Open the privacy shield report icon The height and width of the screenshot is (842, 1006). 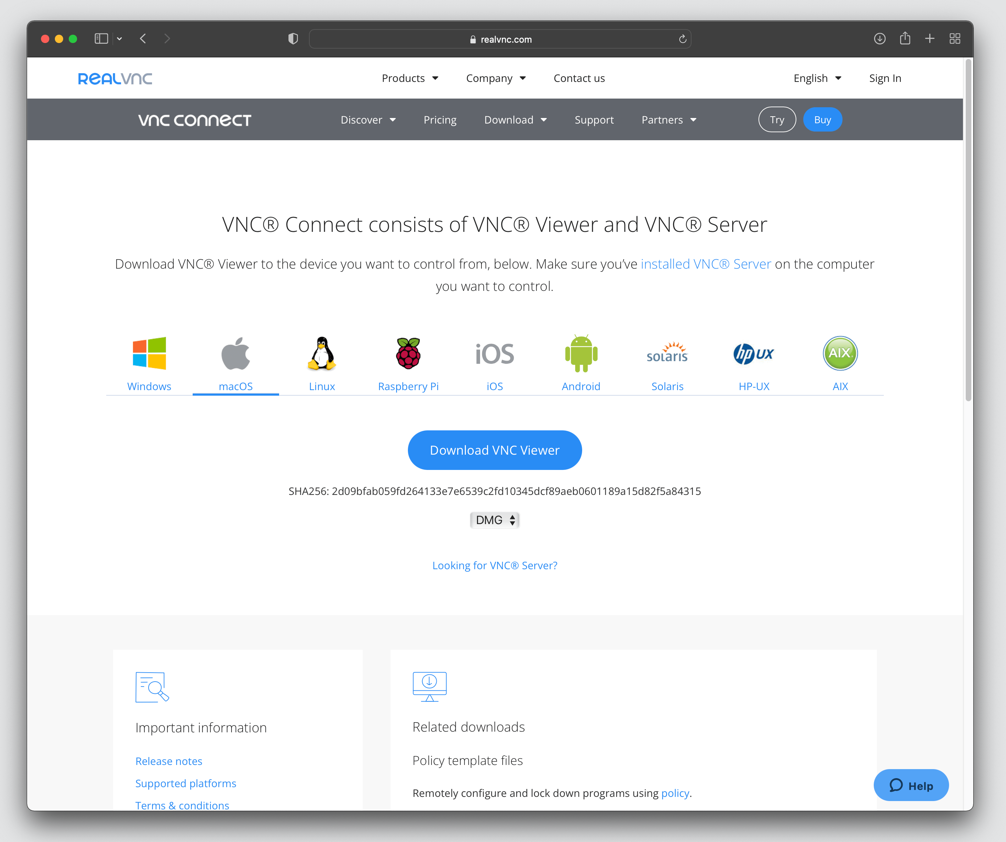293,39
